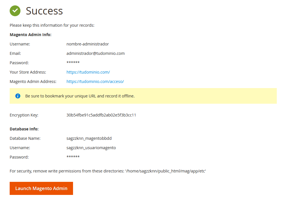Select the email administrador@tudominio.com
Image resolution: width=293 pixels, height=204 pixels.
coord(95,53)
